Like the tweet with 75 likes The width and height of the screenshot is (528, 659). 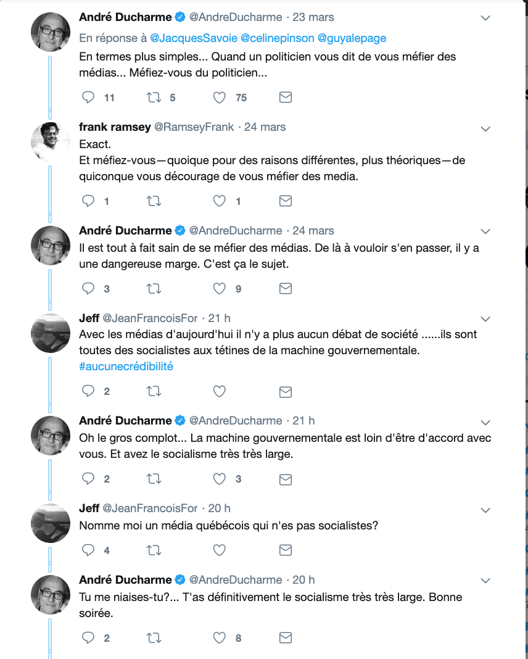(x=220, y=97)
